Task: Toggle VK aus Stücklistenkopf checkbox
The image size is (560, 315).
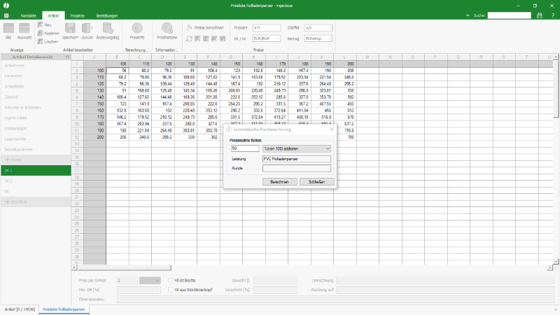Action: point(170,290)
